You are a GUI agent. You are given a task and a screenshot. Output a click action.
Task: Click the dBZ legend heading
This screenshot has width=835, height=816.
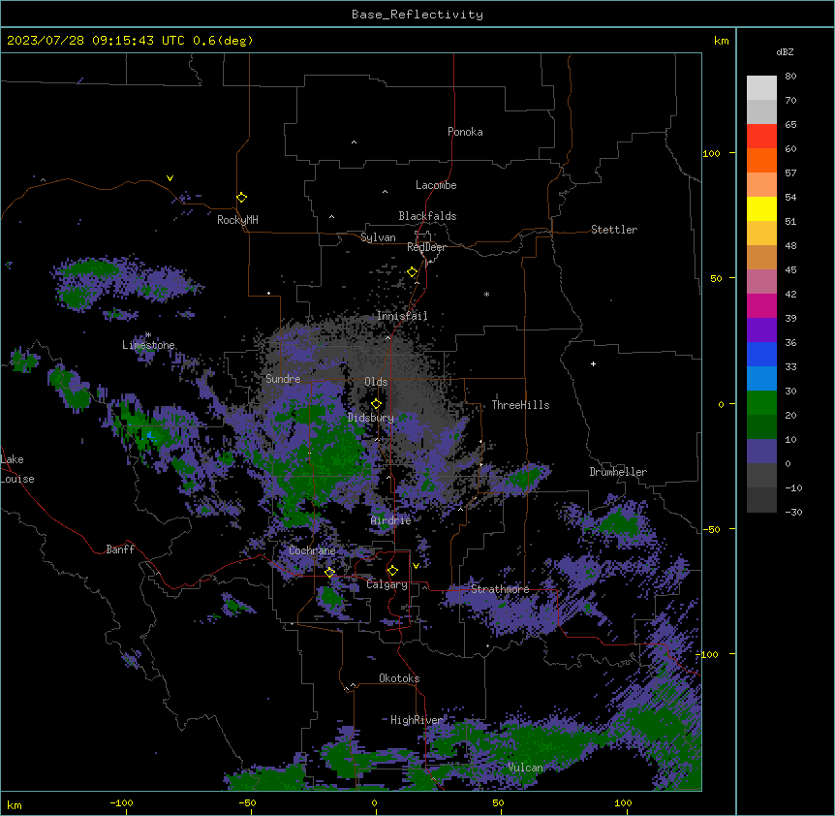785,51
